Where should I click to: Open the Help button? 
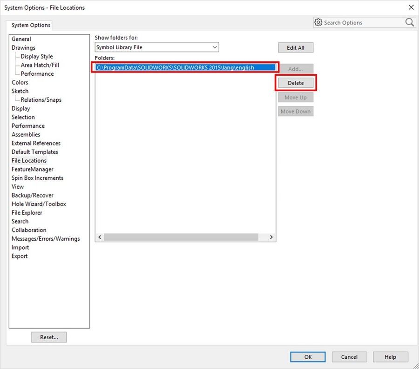pos(390,357)
